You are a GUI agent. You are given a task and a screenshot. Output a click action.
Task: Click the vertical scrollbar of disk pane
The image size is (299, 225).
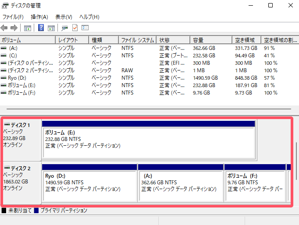pos(296,161)
